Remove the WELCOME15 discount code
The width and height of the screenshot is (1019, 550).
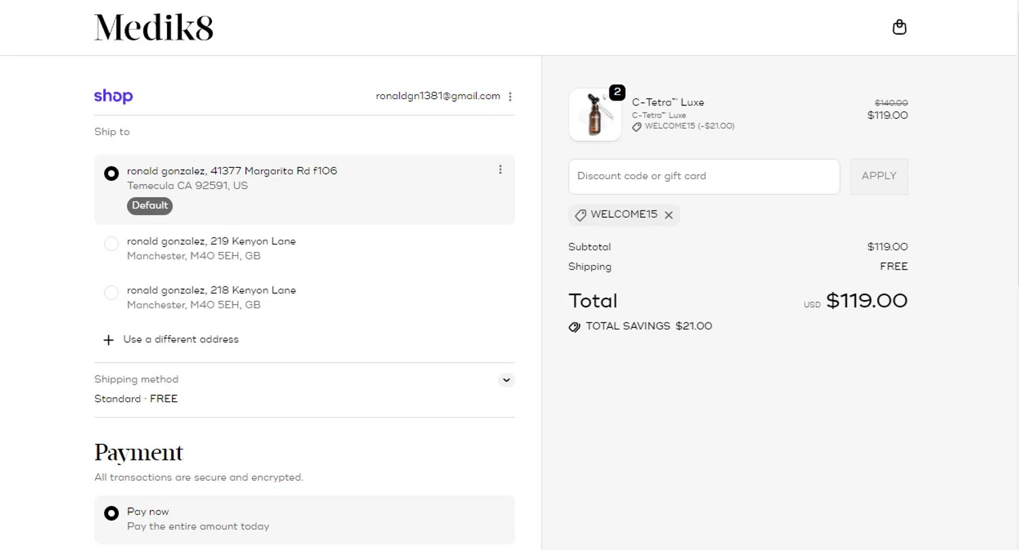[x=668, y=215]
